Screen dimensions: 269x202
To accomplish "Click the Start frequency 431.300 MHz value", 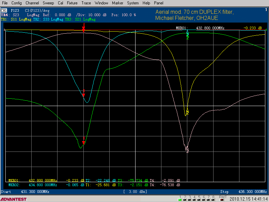I will click(x=35, y=192).
